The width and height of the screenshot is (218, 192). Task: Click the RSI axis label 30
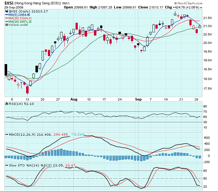pyautogui.click(x=205, y=122)
